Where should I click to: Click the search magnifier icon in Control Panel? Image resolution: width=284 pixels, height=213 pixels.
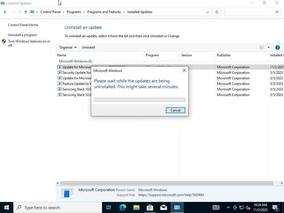(x=277, y=12)
